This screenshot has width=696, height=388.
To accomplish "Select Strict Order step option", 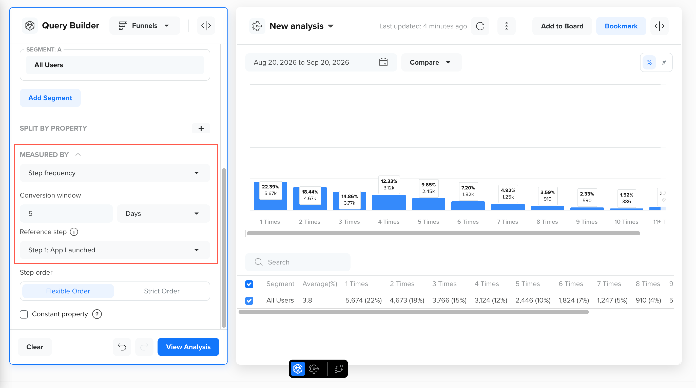I will [162, 291].
